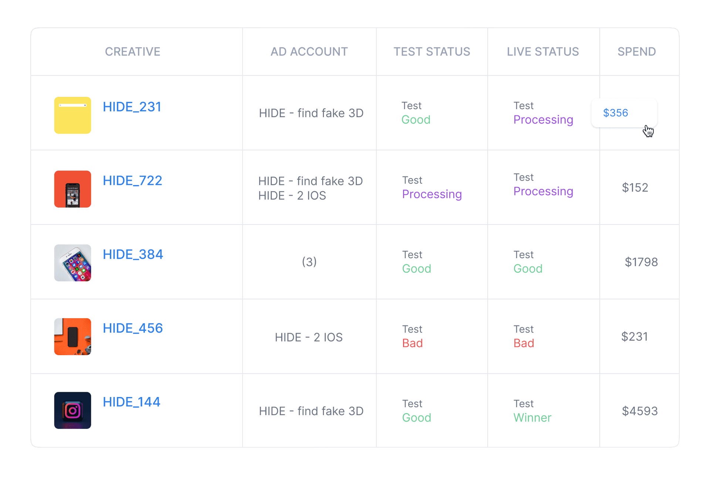Image resolution: width=710 pixels, height=478 pixels.
Task: Open the HIDE_456 creative link
Action: pyautogui.click(x=133, y=328)
